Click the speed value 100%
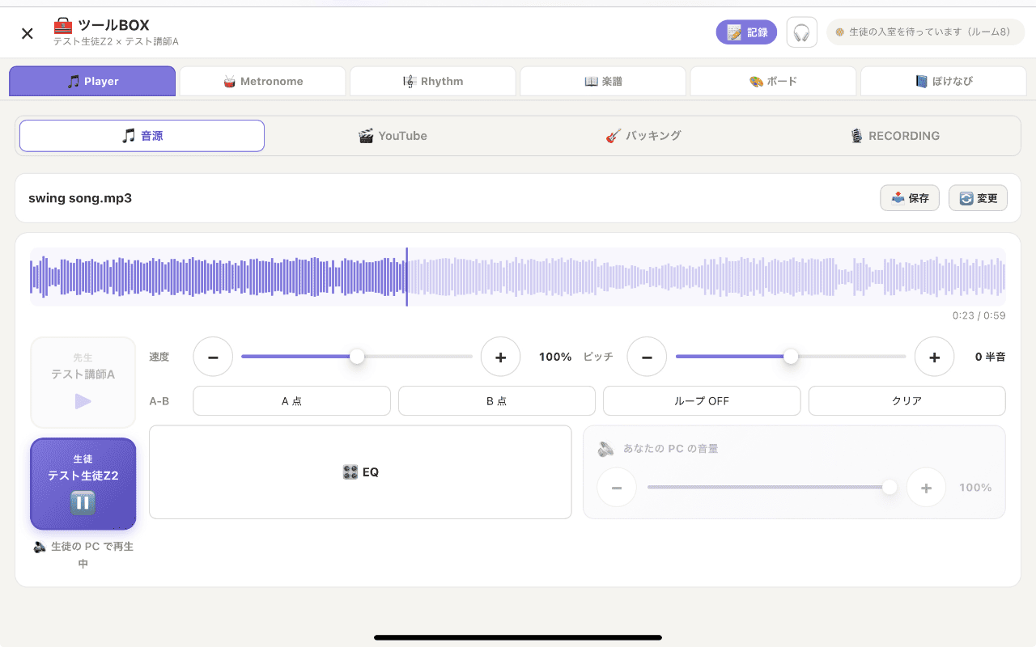 [x=555, y=357]
